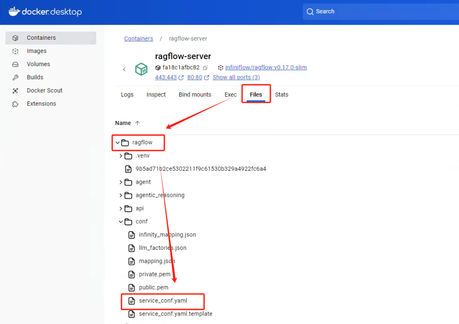Click file icon of llm_factories.json
This screenshot has height=324, width=459.
132,248
